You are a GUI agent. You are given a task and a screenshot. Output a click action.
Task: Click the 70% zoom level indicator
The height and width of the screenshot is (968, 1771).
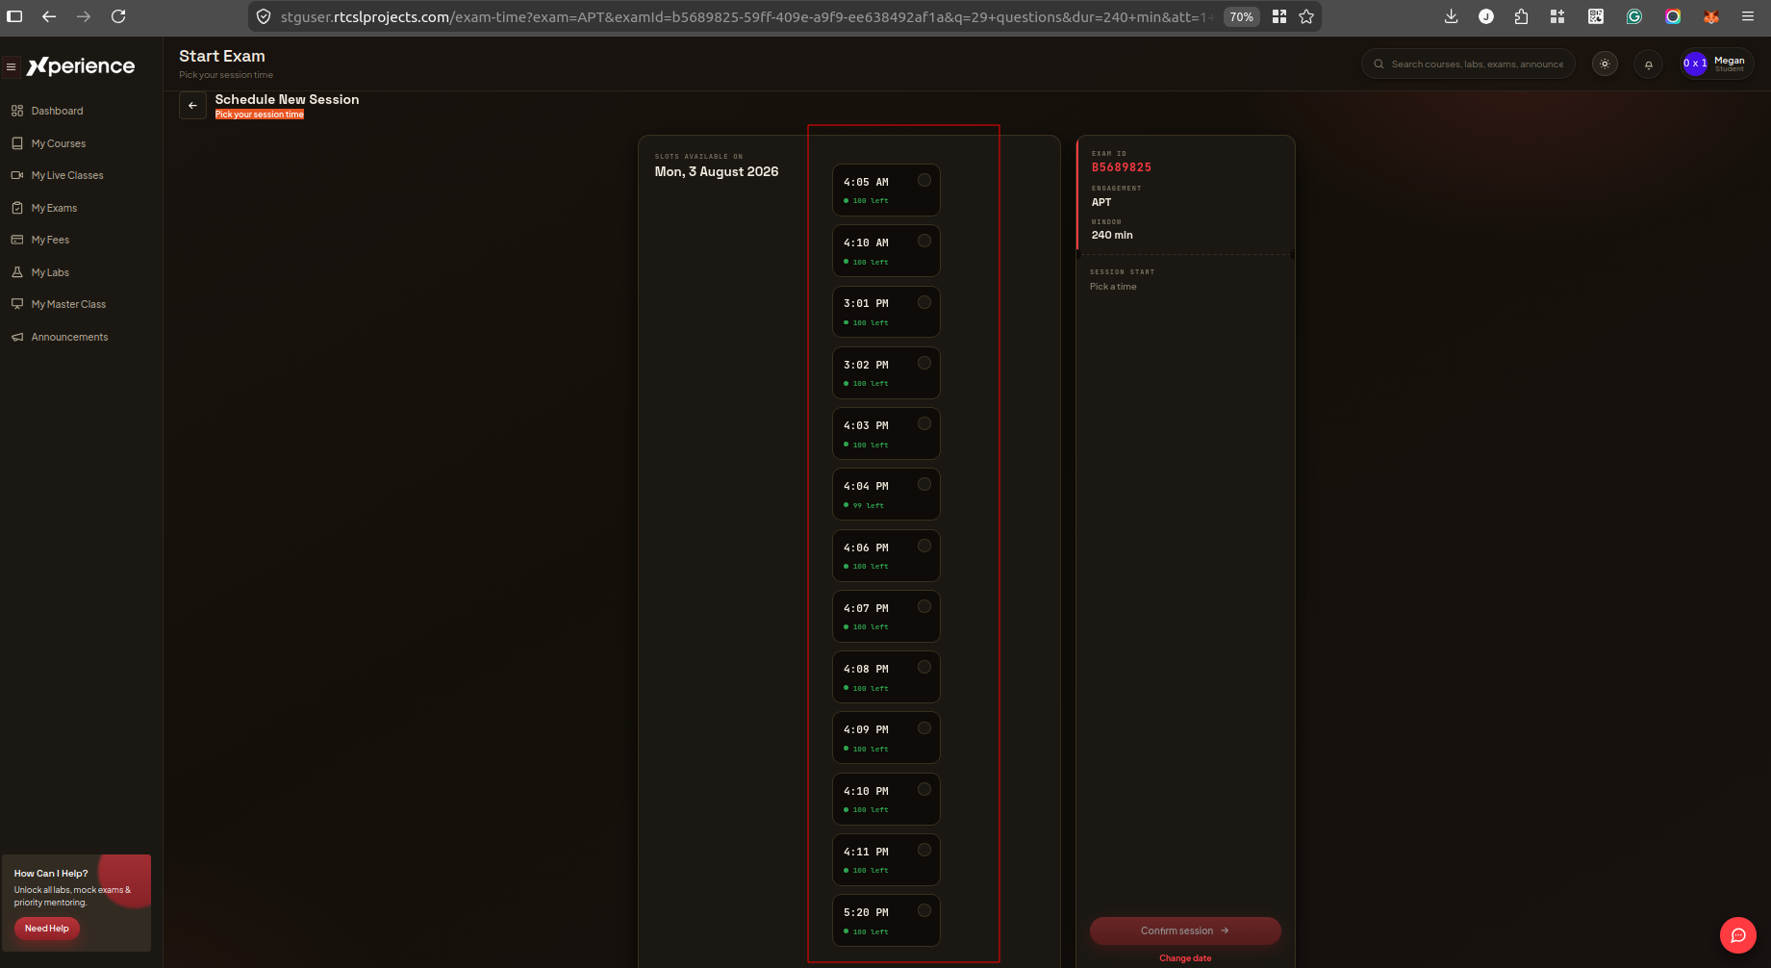(1241, 16)
